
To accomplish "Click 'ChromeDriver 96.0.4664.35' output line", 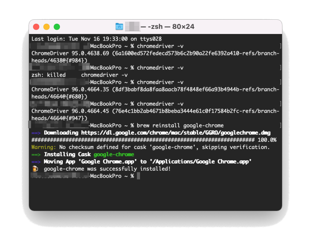I will [155, 89].
